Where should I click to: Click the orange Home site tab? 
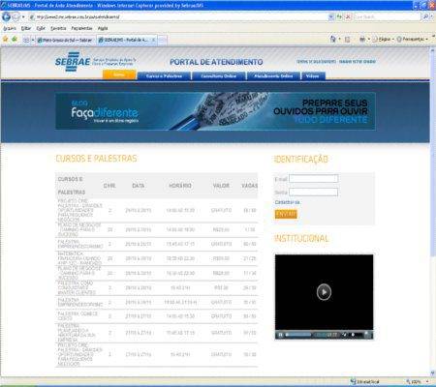[x=119, y=74]
